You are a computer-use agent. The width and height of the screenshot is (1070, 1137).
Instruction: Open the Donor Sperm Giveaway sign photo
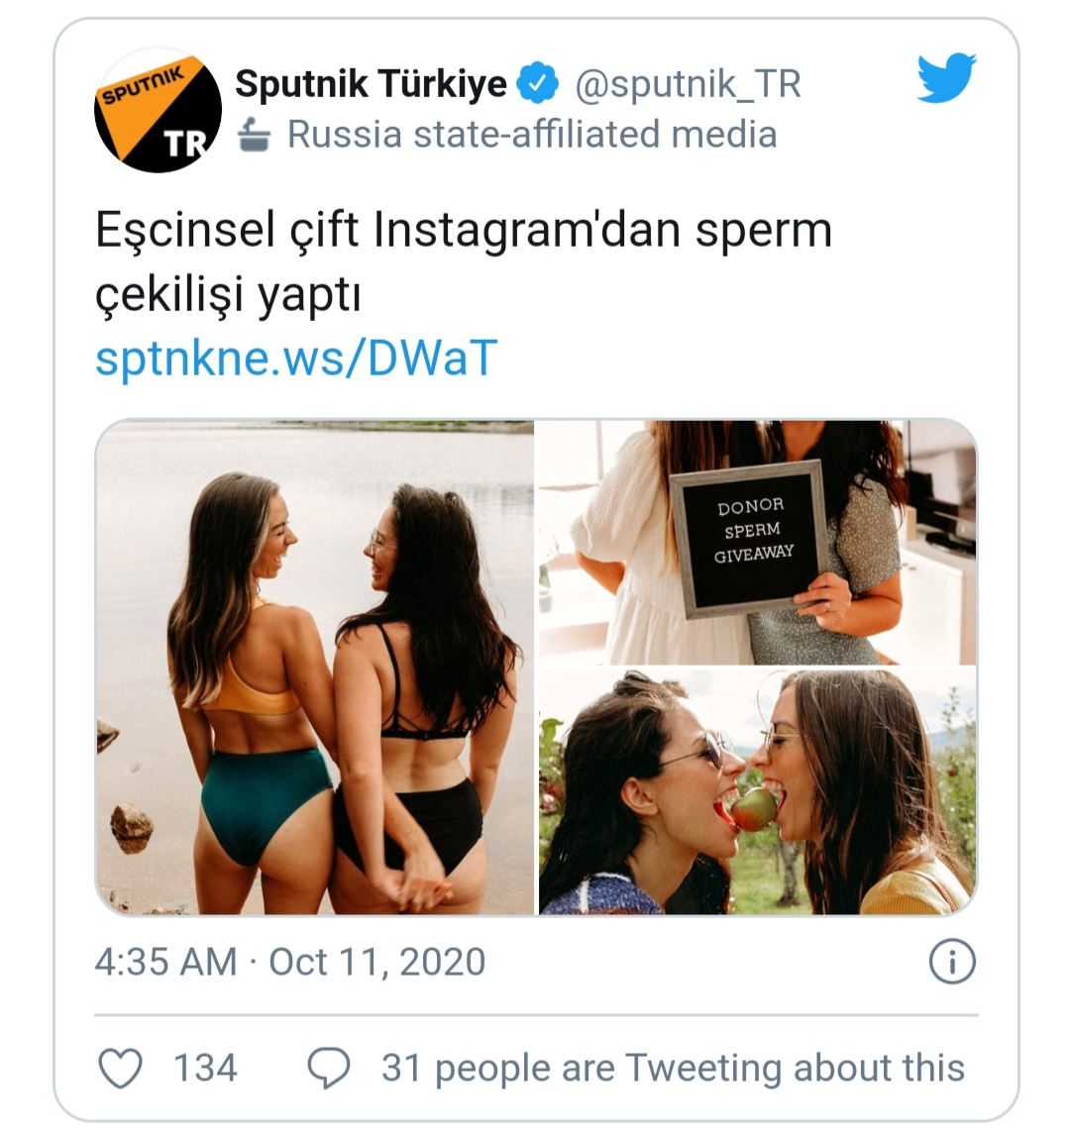click(757, 542)
